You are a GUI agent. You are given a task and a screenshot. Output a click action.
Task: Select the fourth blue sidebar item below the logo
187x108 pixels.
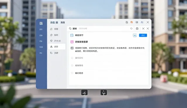tap(41, 47)
